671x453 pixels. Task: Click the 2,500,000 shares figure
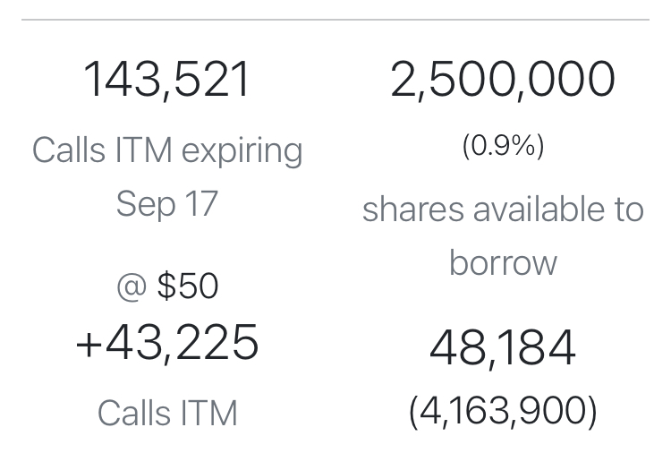tap(503, 80)
